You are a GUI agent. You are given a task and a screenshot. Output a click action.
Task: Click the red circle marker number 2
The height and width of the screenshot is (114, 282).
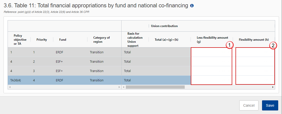[x=273, y=46]
